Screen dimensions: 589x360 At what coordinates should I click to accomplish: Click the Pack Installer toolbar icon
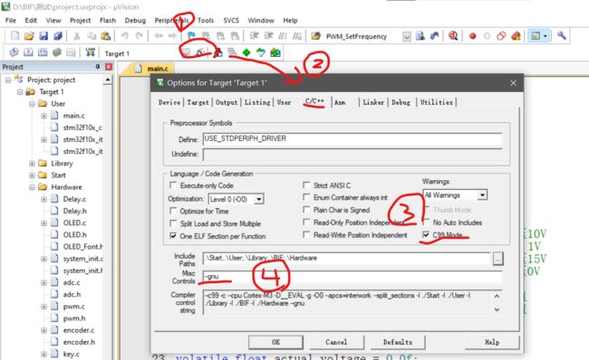tap(275, 52)
